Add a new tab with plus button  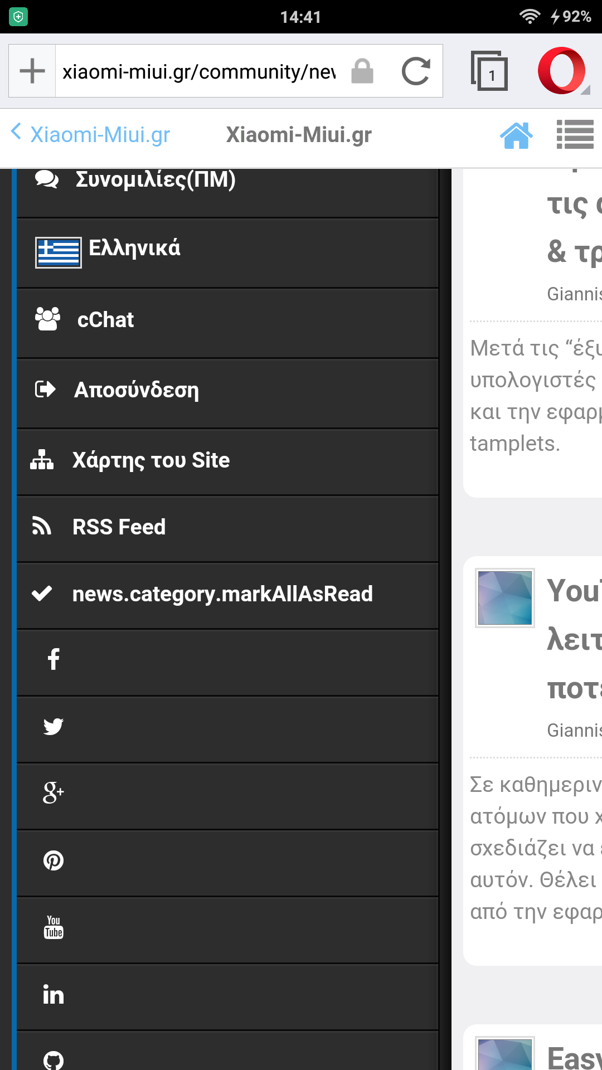click(32, 71)
